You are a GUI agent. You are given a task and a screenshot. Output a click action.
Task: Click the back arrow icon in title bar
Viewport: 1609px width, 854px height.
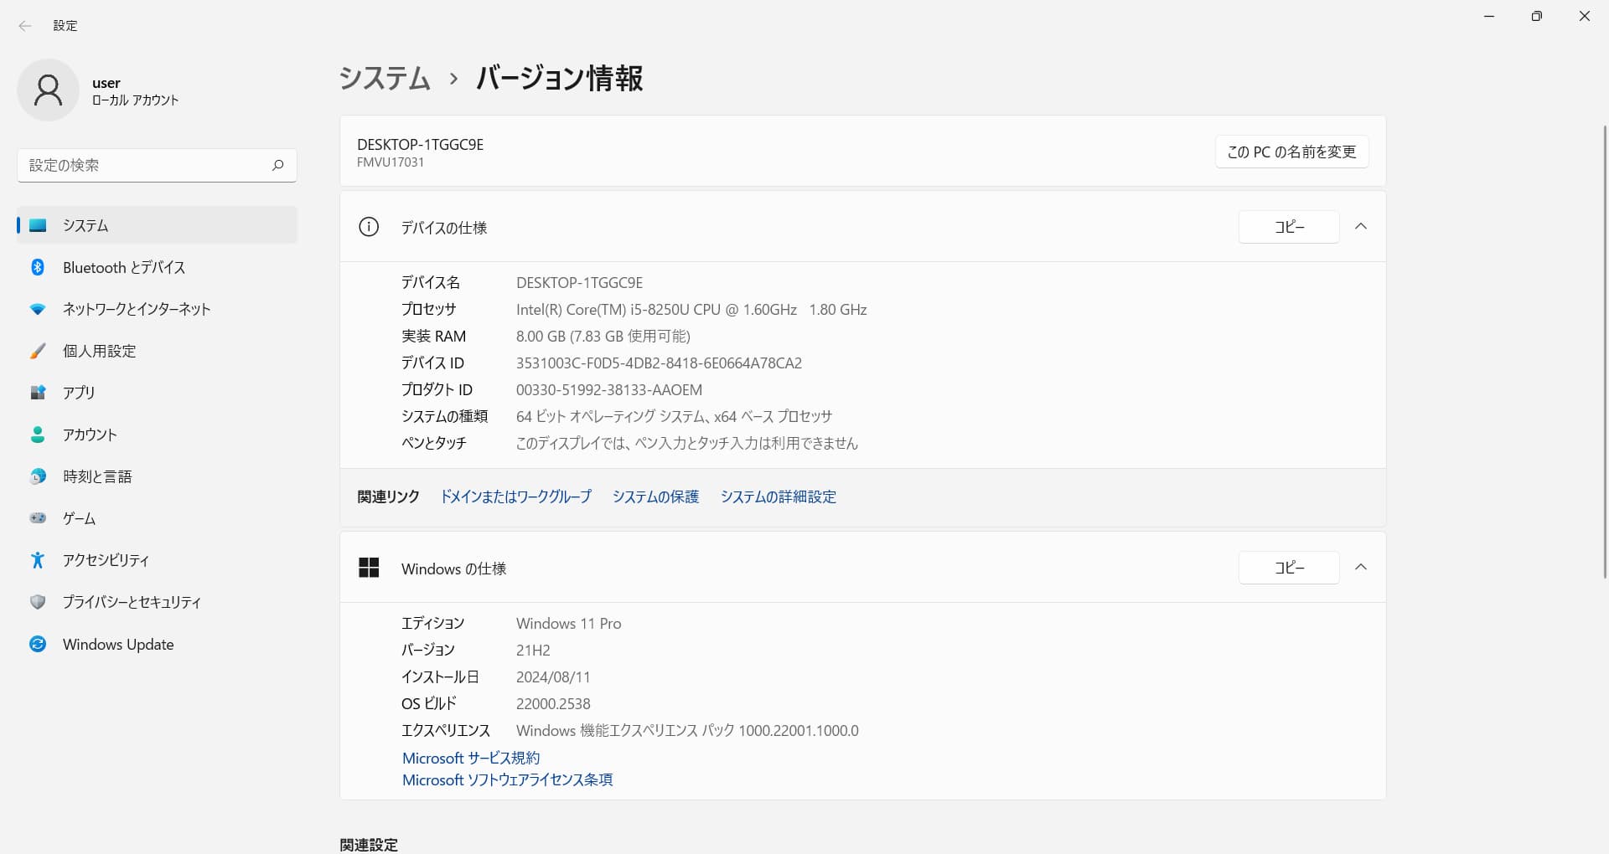coord(25,26)
